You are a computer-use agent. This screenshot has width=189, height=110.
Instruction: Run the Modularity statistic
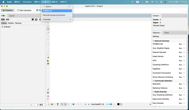pyautogui.click(x=180, y=84)
